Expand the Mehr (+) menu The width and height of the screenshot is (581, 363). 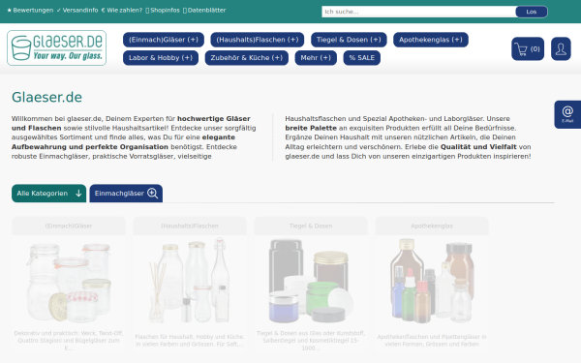click(316, 58)
